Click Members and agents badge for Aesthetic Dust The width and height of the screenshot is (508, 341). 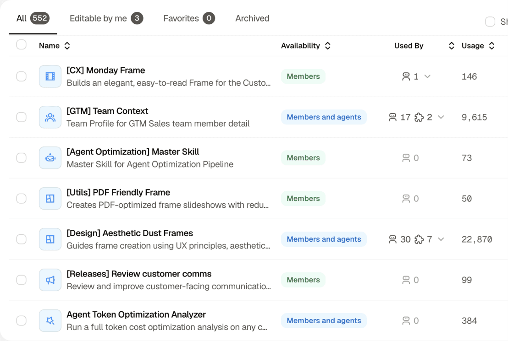[324, 239]
